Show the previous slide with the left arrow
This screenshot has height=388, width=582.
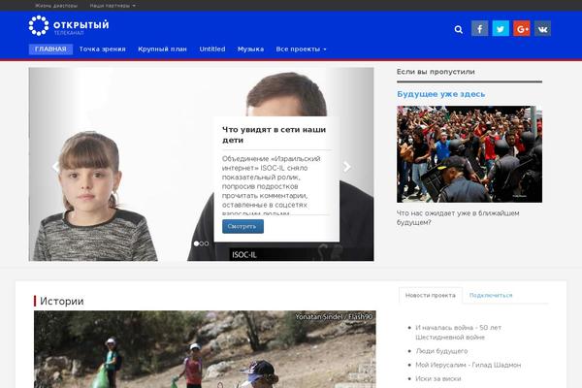55,167
